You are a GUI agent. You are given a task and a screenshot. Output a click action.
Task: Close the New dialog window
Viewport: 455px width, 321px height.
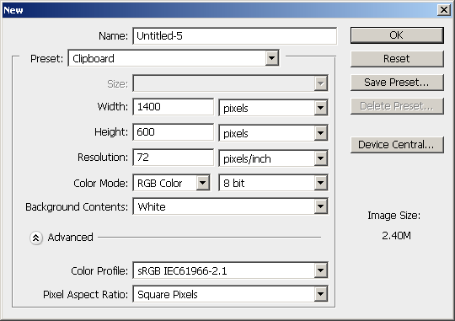coord(444,10)
